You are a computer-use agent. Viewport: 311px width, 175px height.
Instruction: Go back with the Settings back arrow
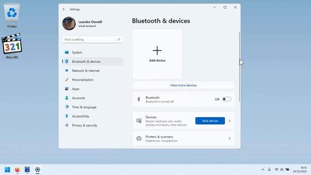(x=64, y=9)
